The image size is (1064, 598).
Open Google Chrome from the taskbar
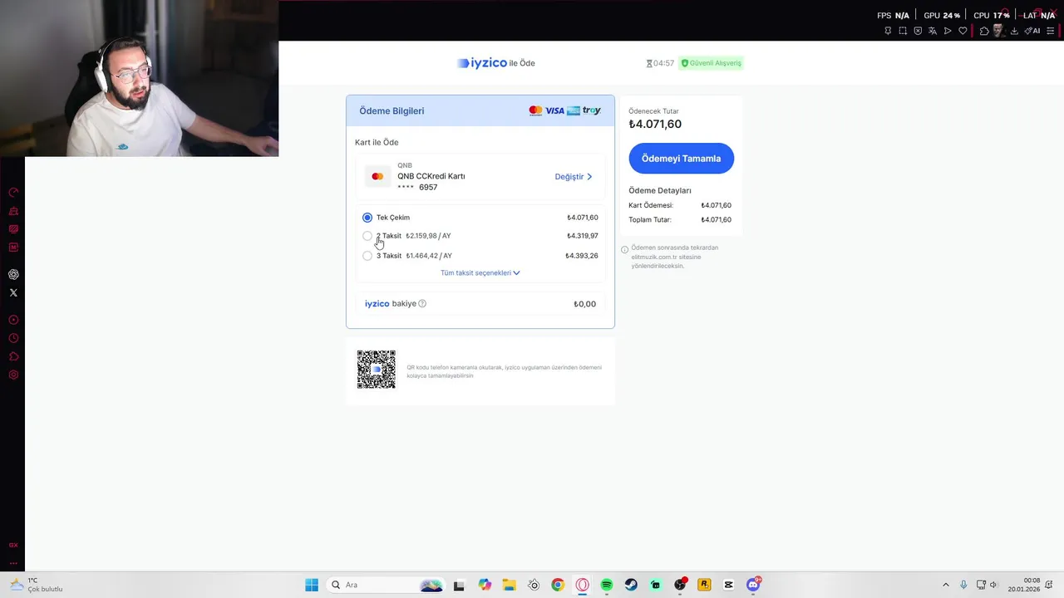558,585
